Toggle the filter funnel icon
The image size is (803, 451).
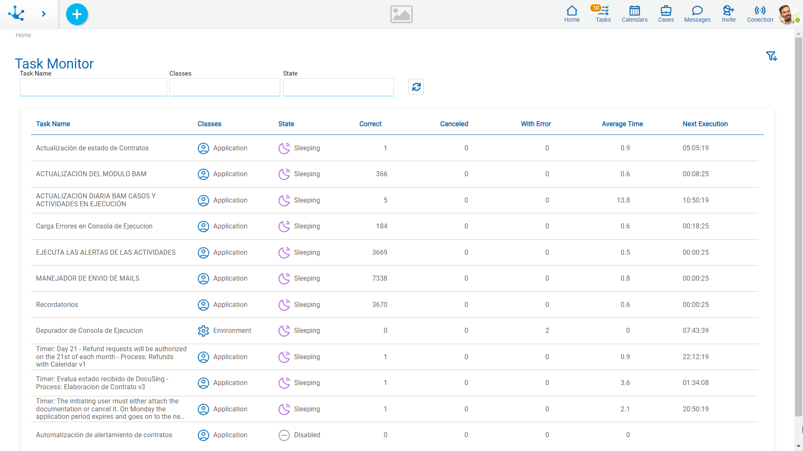(x=771, y=56)
